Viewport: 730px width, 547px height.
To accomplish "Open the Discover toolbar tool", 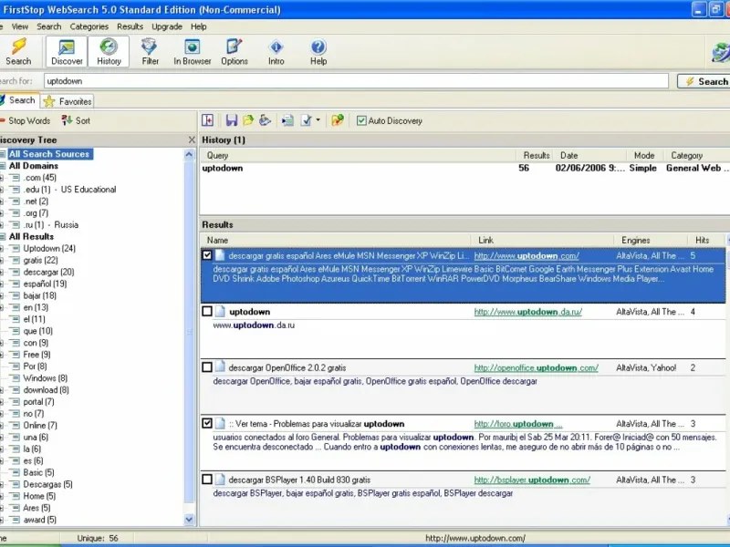I will click(67, 52).
